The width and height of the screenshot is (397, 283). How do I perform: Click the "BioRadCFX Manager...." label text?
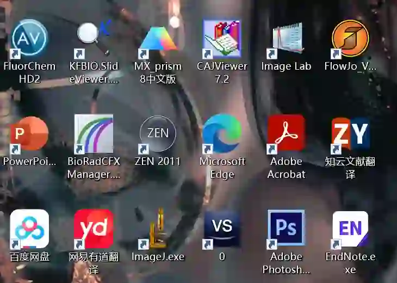(x=94, y=168)
